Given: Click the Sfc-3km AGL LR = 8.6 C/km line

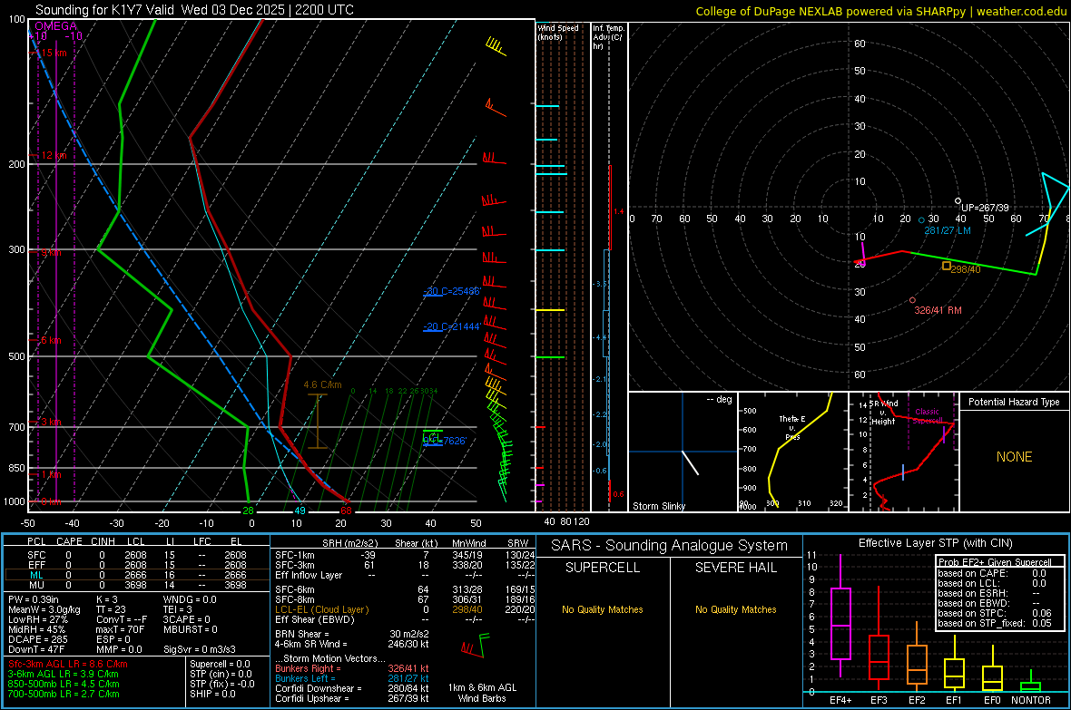Looking at the screenshot, I should [68, 665].
